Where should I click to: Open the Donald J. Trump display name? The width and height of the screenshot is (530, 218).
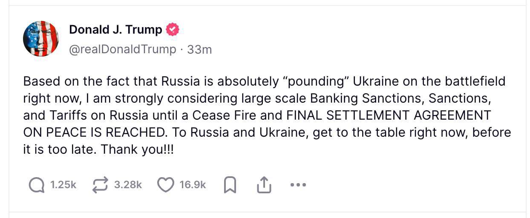115,30
